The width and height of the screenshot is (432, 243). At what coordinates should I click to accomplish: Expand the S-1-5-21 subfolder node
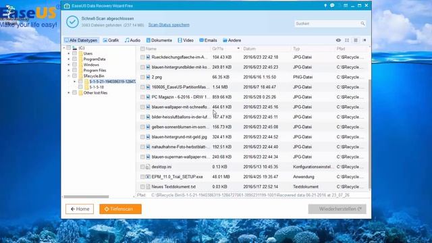click(x=74, y=82)
